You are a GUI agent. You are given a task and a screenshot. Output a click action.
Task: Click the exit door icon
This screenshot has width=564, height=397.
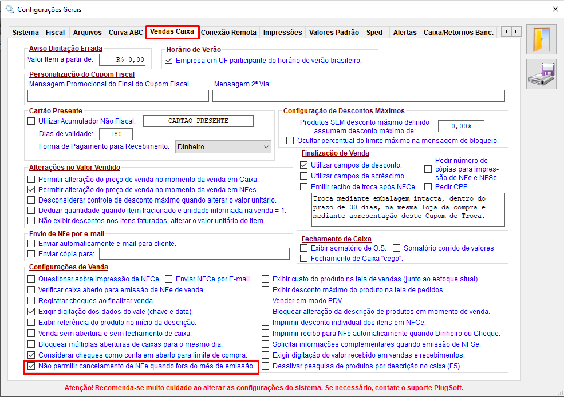pos(541,39)
